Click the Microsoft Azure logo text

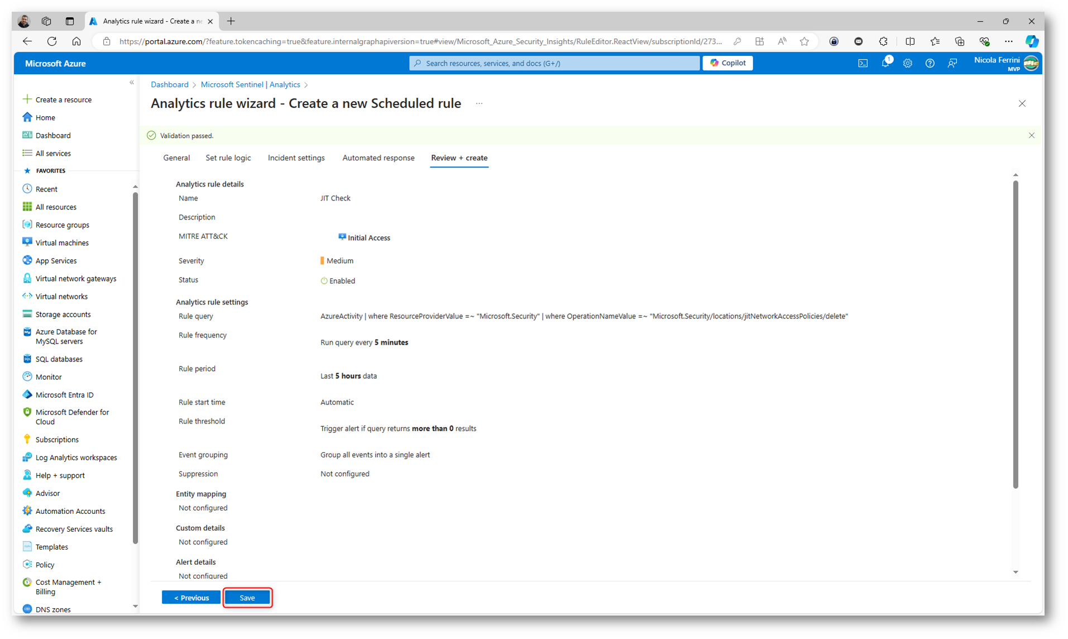point(55,64)
